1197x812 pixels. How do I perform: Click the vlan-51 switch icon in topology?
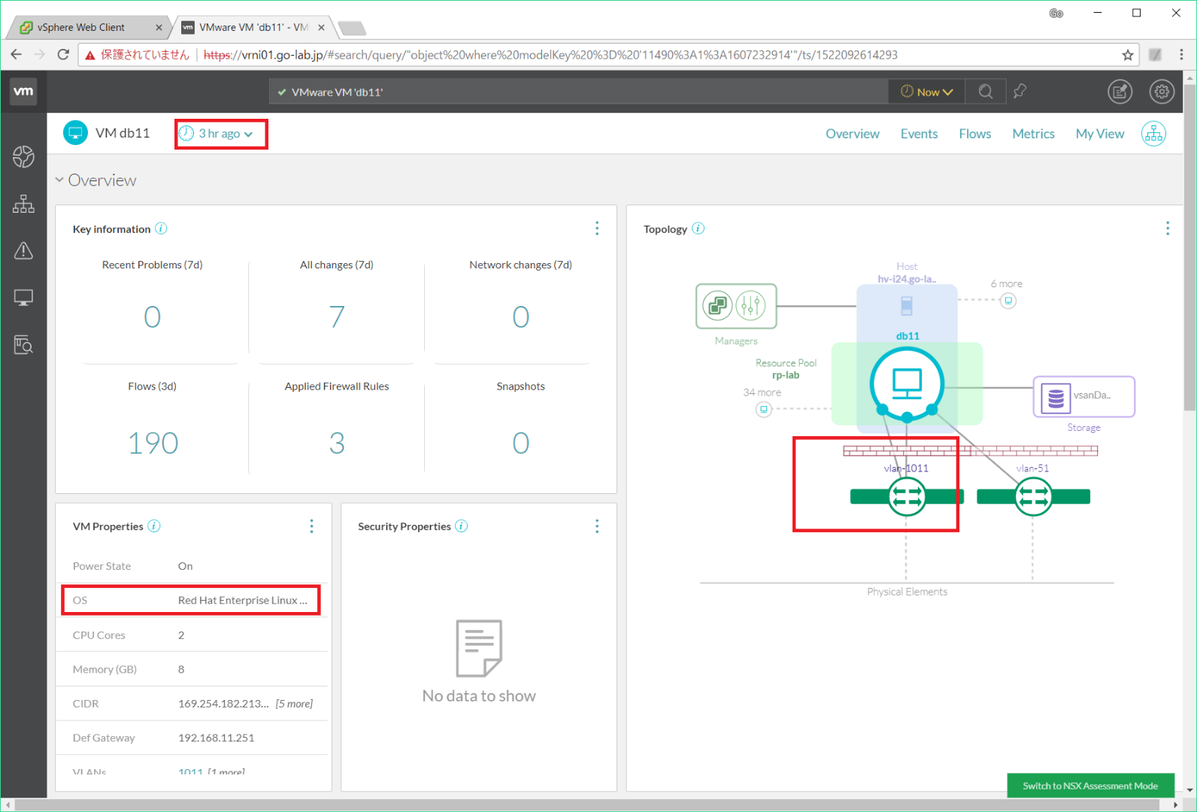coord(1033,497)
